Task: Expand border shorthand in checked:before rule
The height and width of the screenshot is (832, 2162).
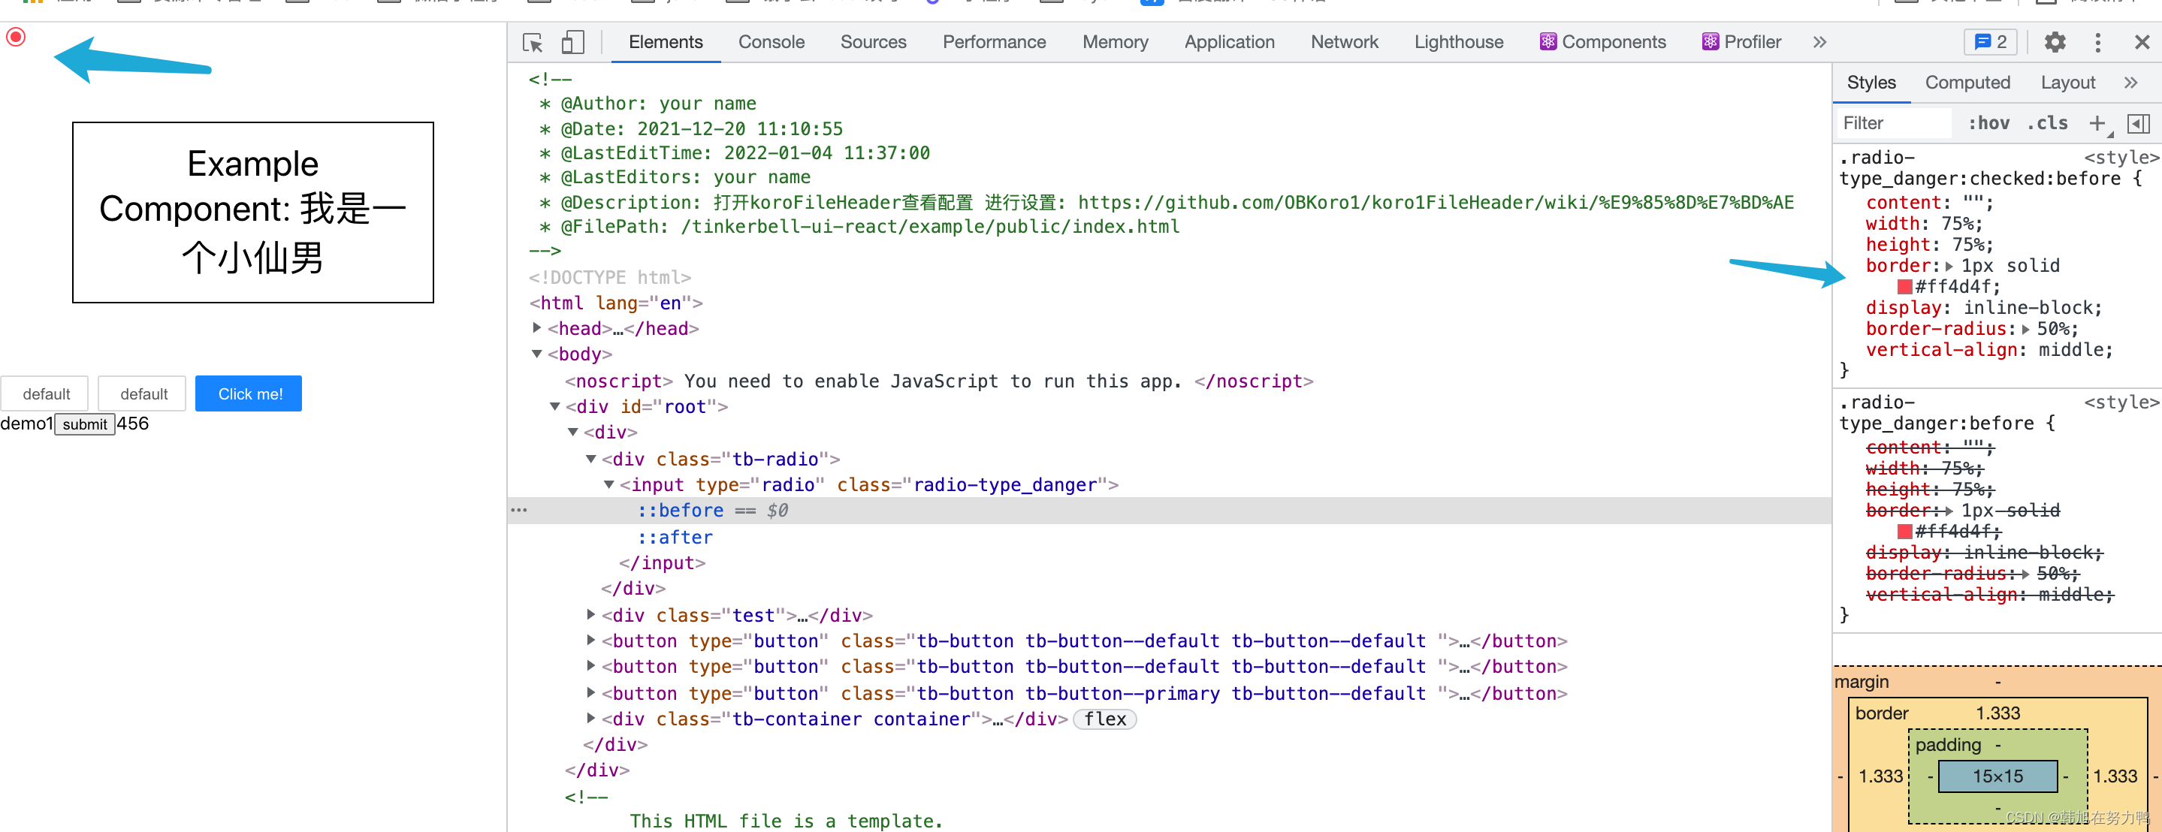Action: [x=1949, y=266]
